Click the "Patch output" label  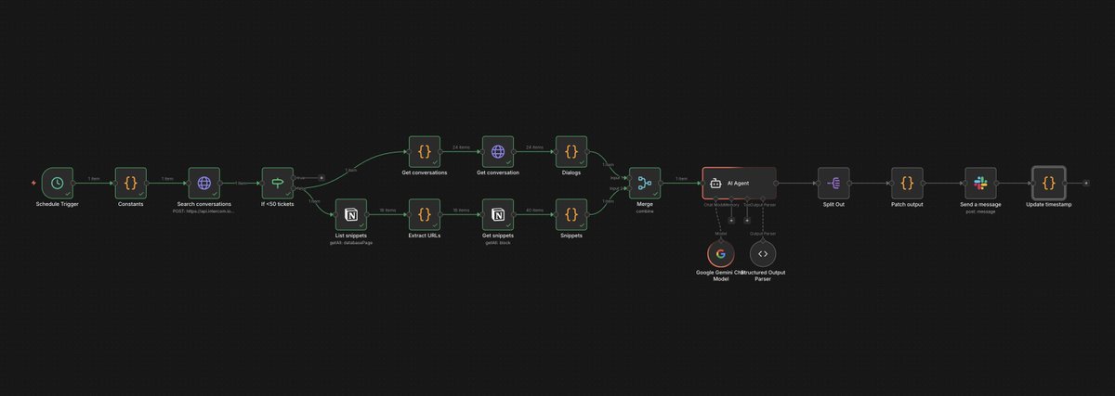point(907,204)
